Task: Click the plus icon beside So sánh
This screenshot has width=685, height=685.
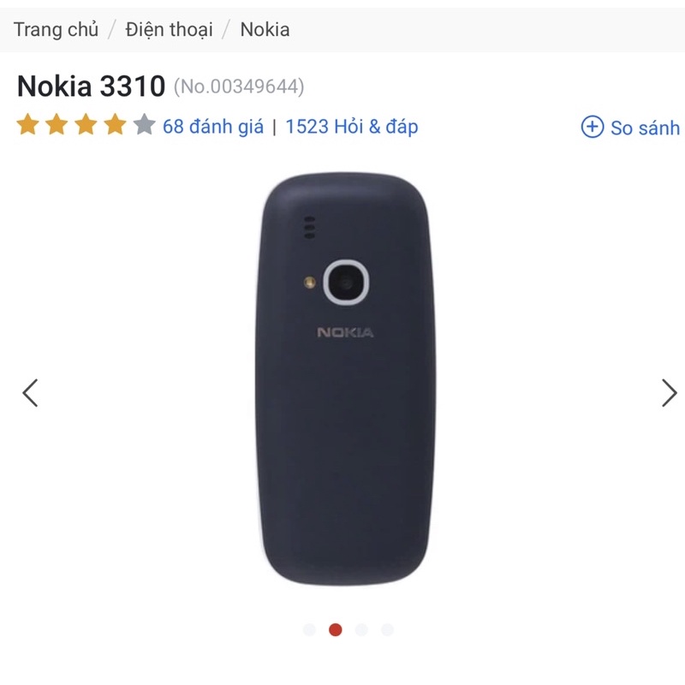Action: click(x=593, y=127)
